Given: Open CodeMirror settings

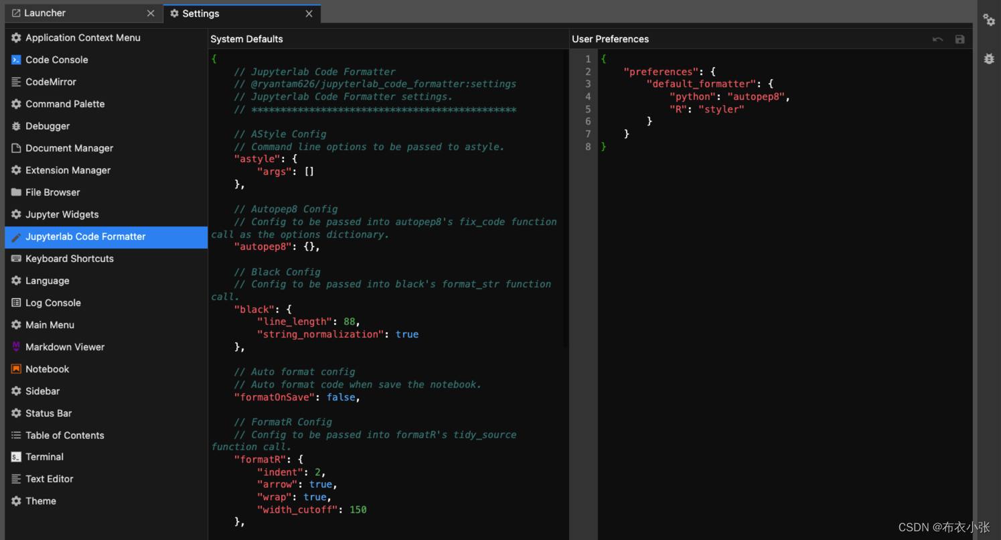Looking at the screenshot, I should 106,82.
